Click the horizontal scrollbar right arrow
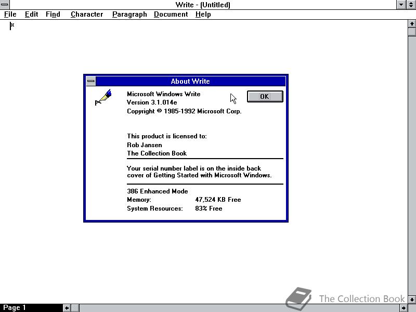The height and width of the screenshot is (312, 416). (404, 308)
